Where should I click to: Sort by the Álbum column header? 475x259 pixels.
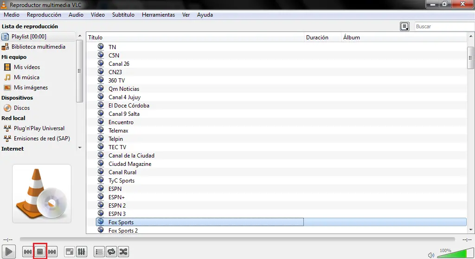tap(404, 38)
